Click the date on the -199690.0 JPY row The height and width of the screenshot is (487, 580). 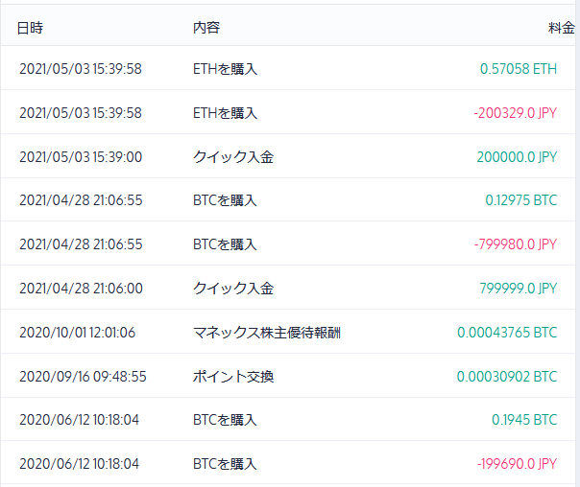pos(79,464)
